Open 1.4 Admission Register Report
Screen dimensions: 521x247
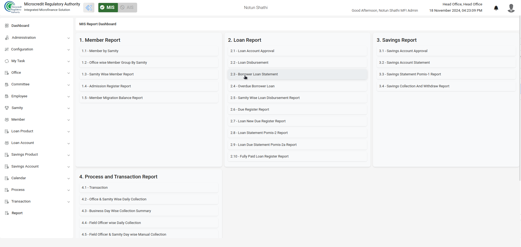click(149, 86)
